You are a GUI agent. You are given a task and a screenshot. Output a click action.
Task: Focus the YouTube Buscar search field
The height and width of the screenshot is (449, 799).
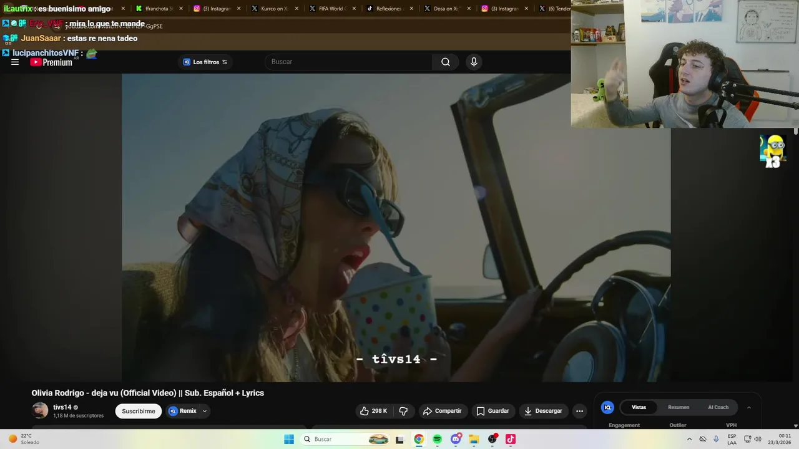click(348, 62)
